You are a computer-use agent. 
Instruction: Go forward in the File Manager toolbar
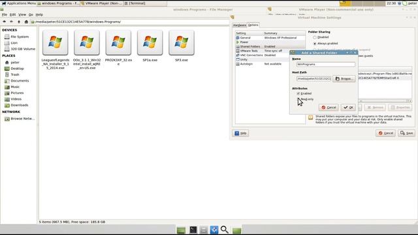11,22
